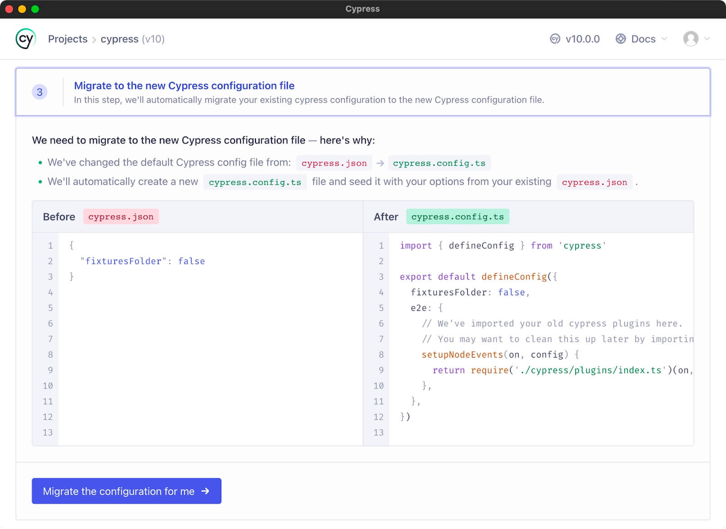Click the After cypress.config.ts file badge
The width and height of the screenshot is (726, 529).
[x=457, y=217]
